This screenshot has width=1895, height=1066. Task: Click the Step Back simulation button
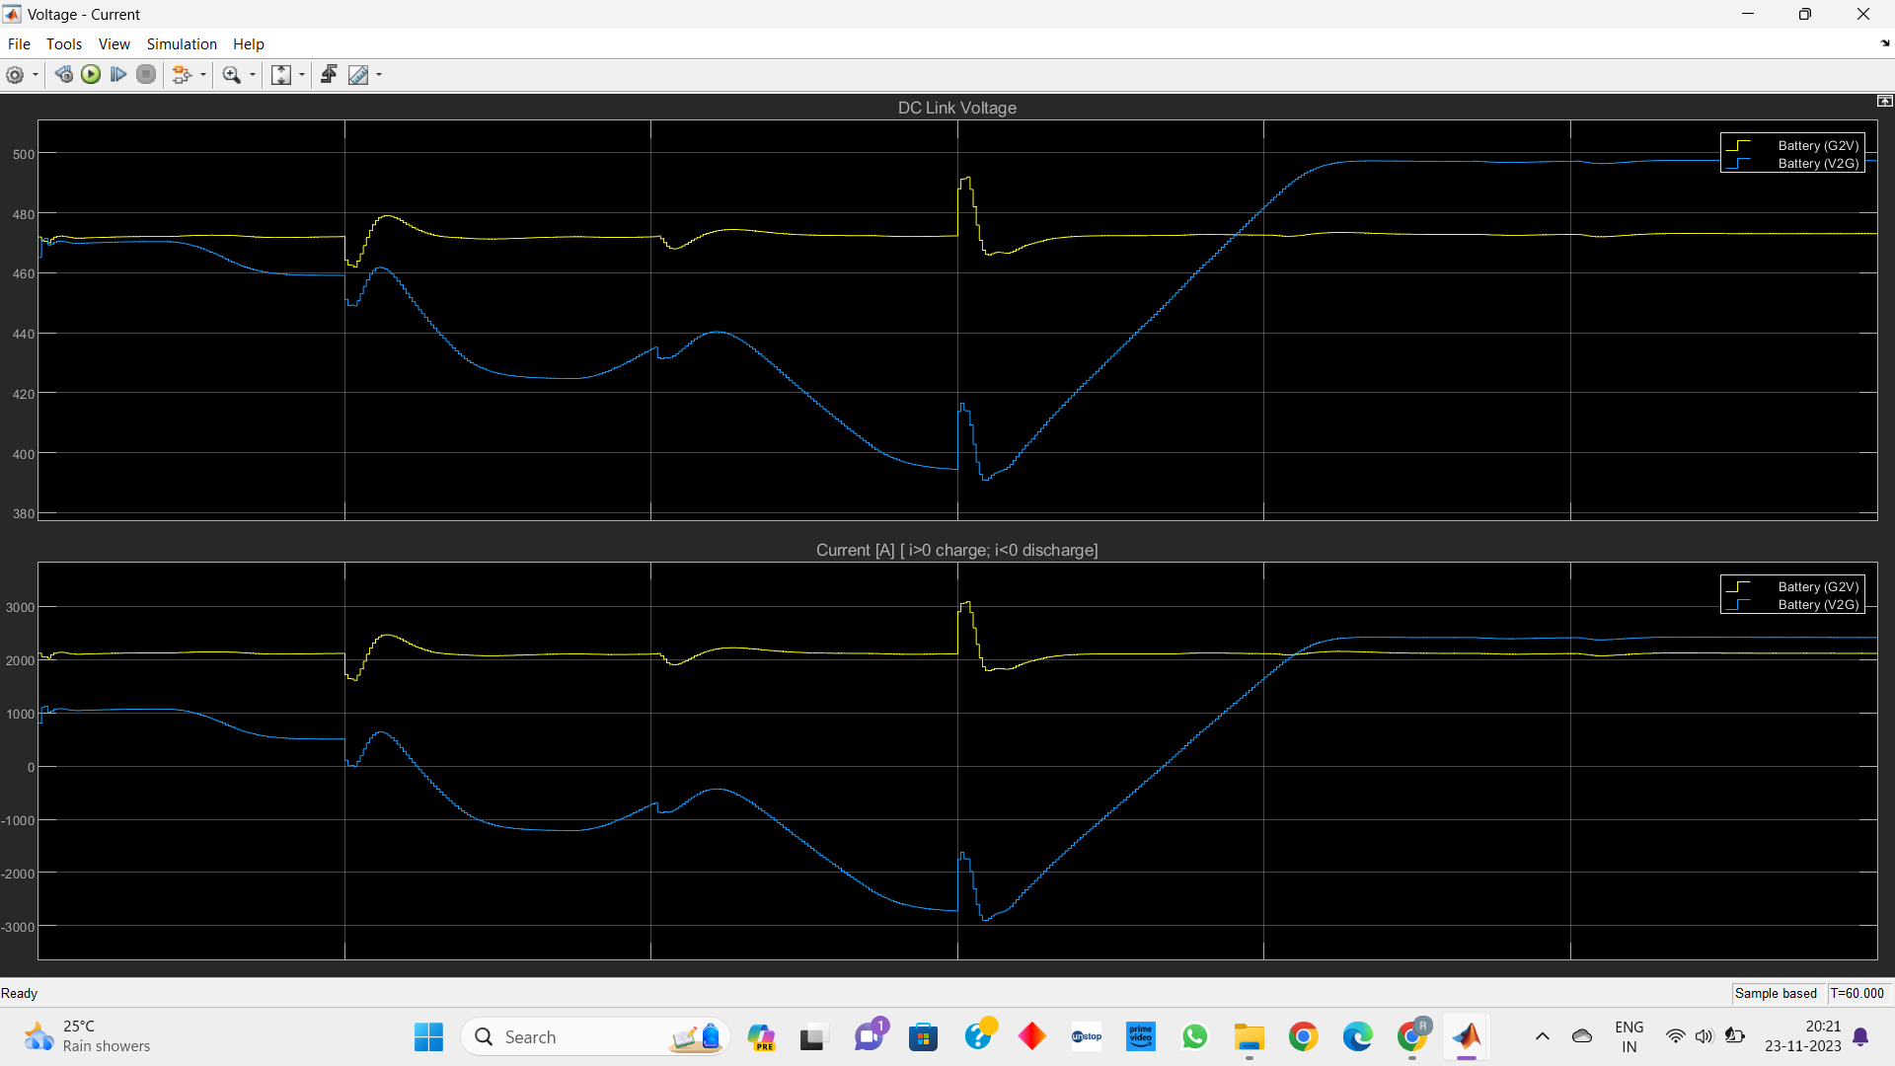(x=63, y=75)
